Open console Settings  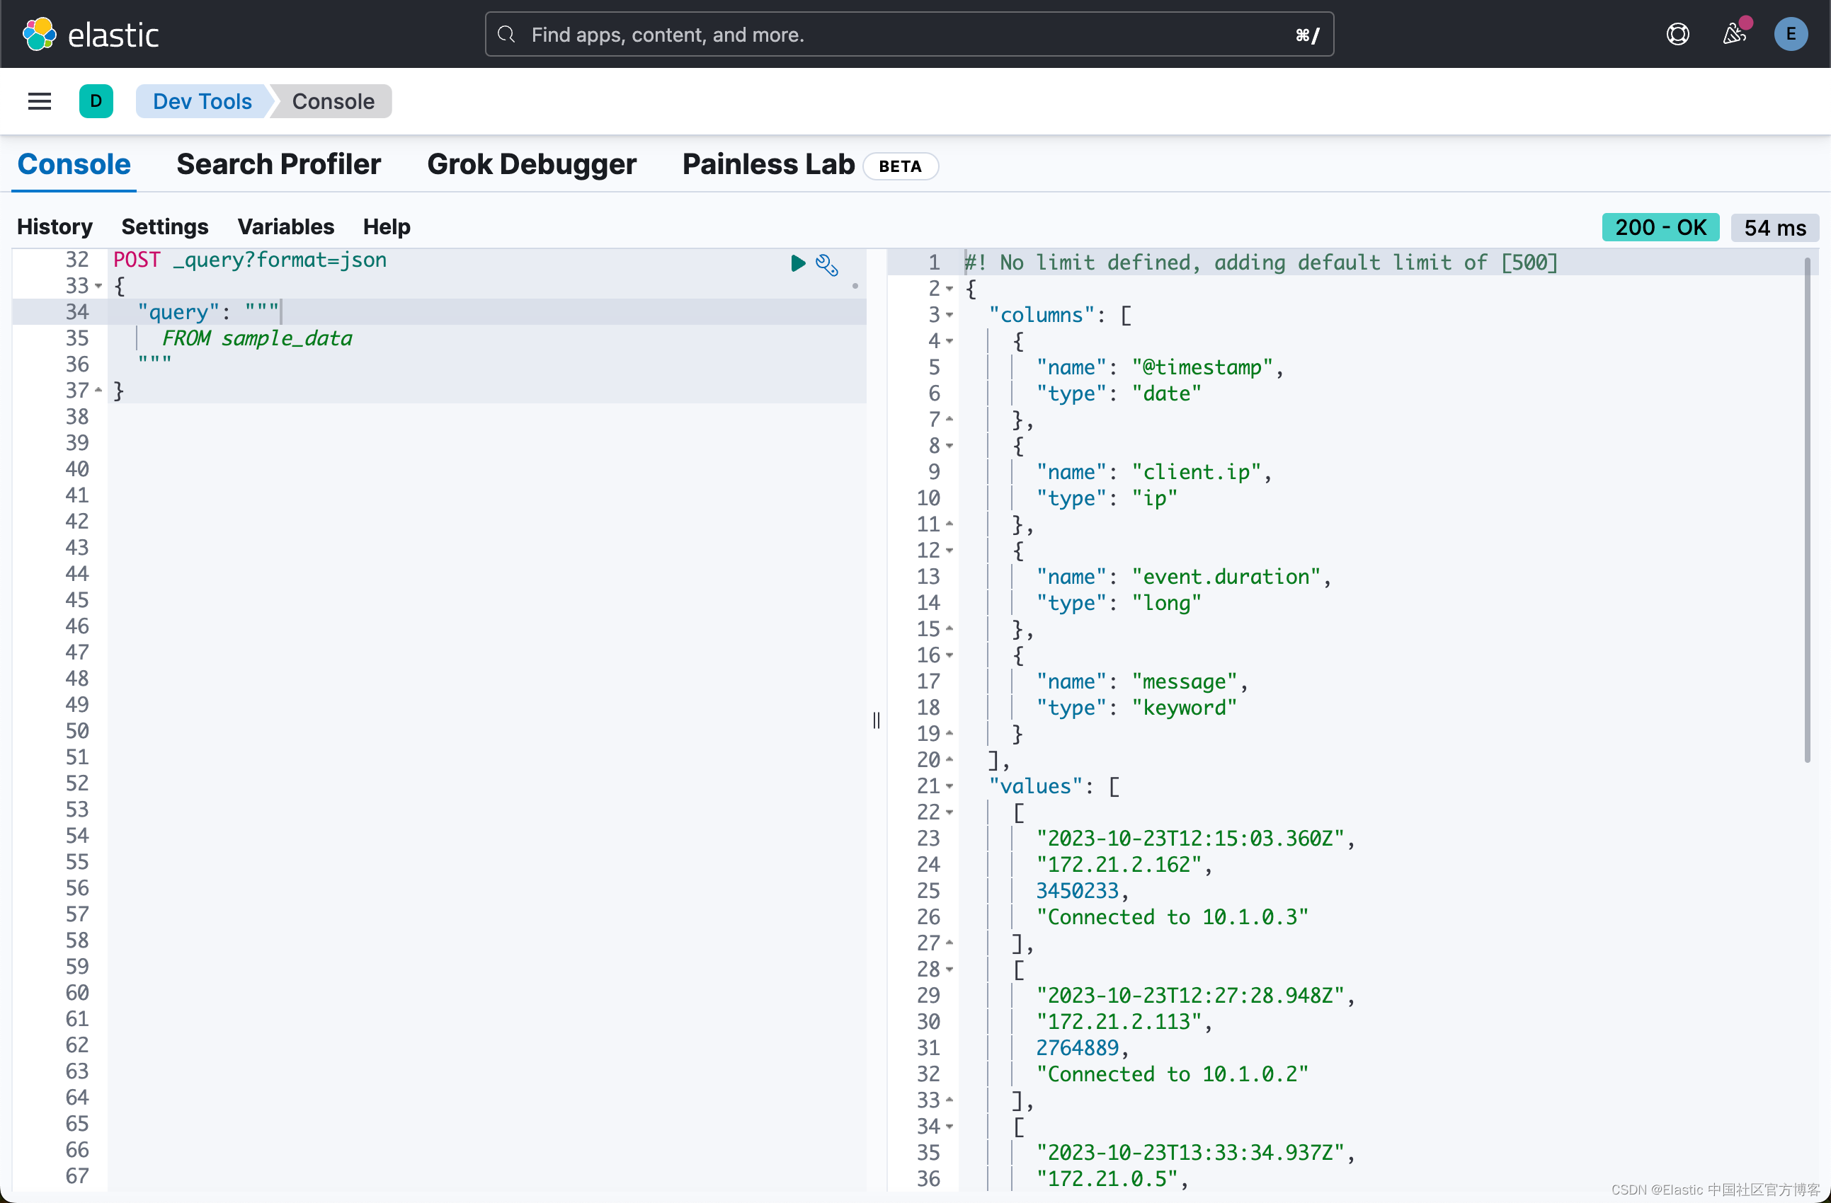[x=166, y=226]
